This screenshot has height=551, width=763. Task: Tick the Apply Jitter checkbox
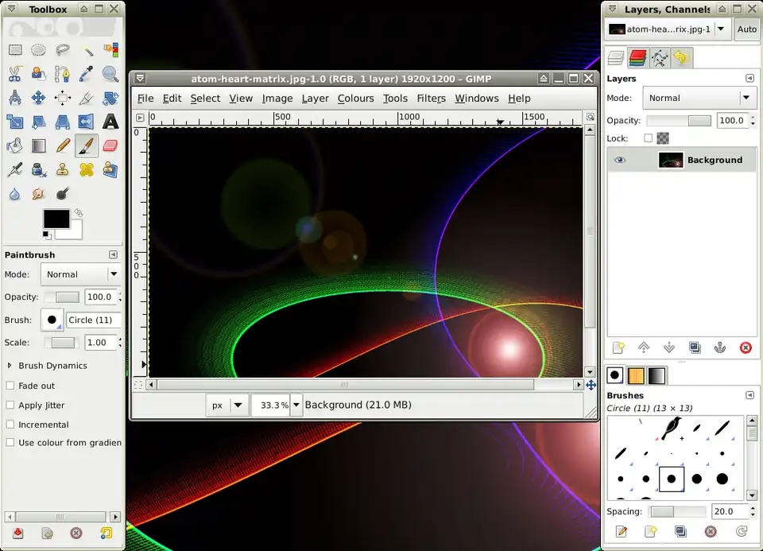click(x=10, y=405)
